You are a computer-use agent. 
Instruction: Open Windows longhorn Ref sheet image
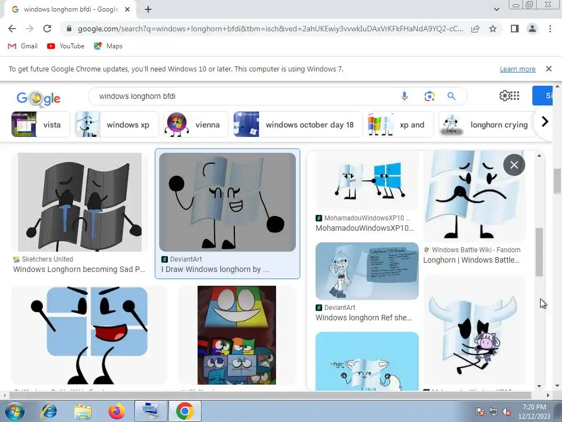pyautogui.click(x=367, y=271)
